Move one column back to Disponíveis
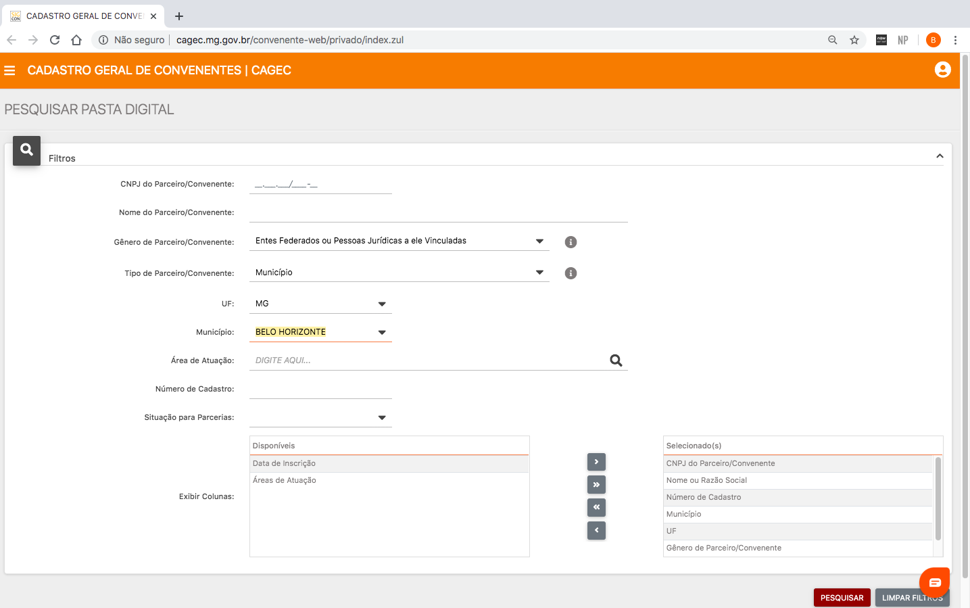Viewport: 970px width, 608px height. (596, 530)
